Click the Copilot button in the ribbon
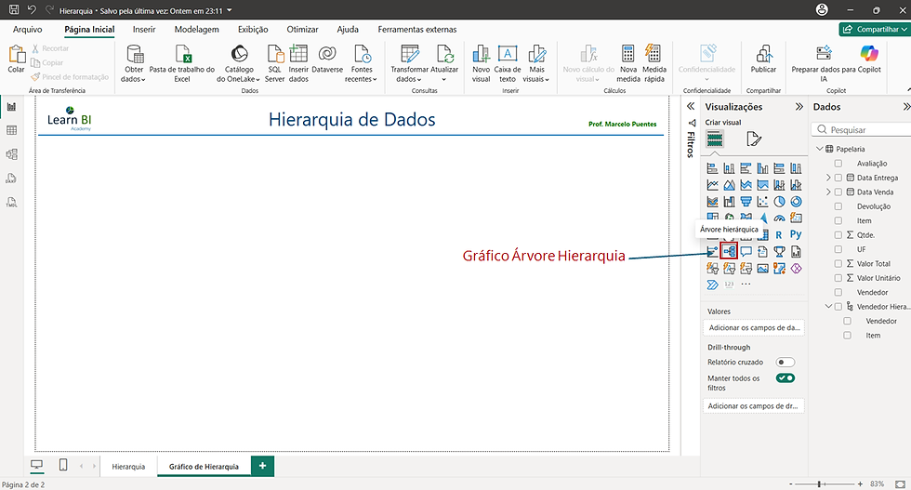911x490 pixels. tap(869, 59)
